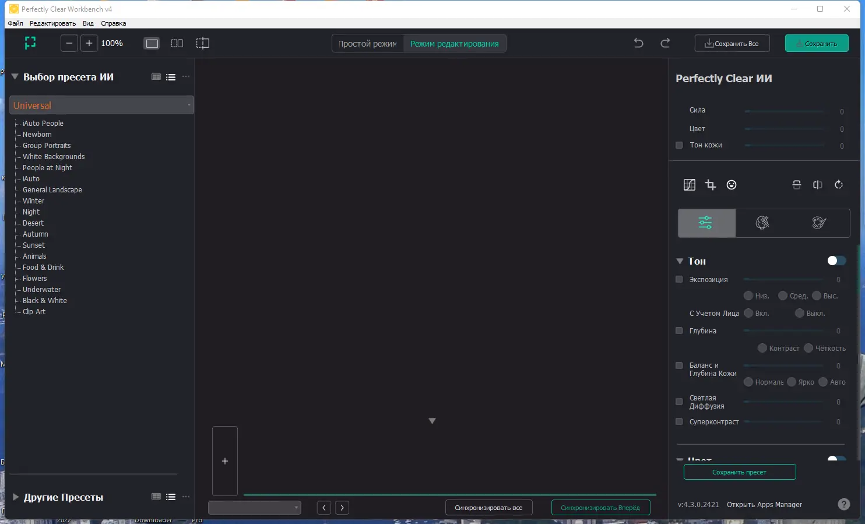Screen dimensions: 865x524
Task: Expand the Другие Пресеты section
Action: click(16, 497)
